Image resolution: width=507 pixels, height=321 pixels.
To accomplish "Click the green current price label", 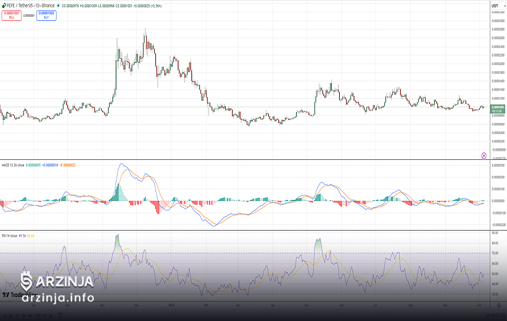I will pos(497,109).
